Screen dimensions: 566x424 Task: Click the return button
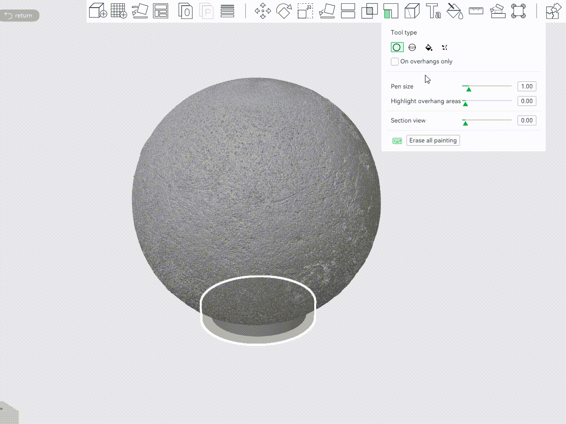pyautogui.click(x=19, y=16)
